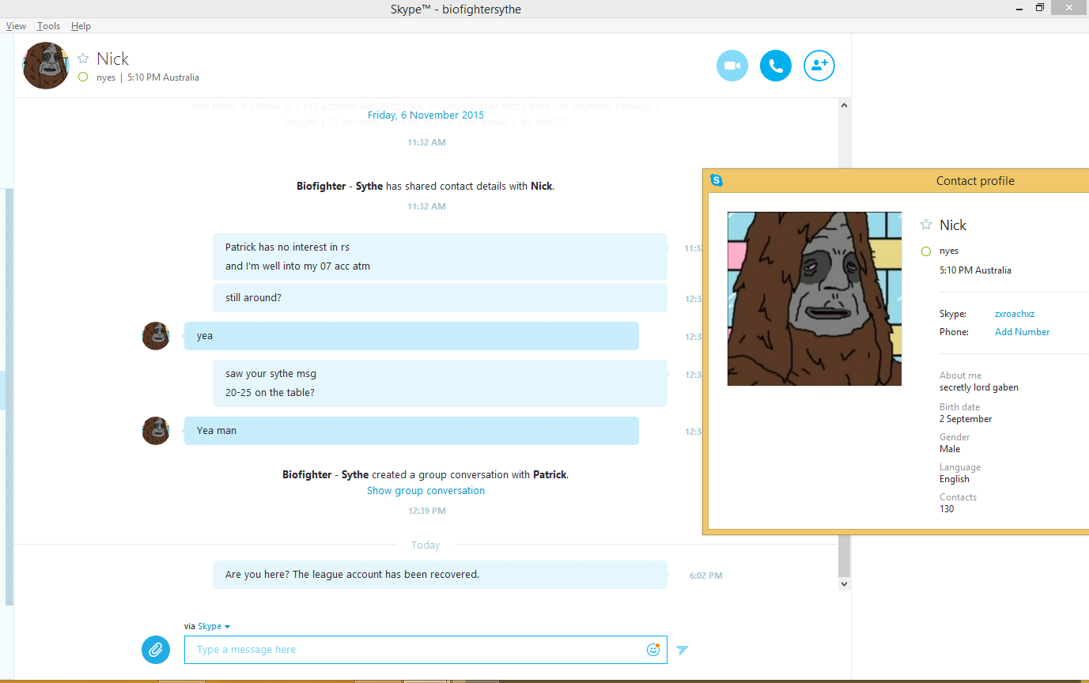
Task: Click the 'Contact profile' window title
Action: tap(975, 181)
